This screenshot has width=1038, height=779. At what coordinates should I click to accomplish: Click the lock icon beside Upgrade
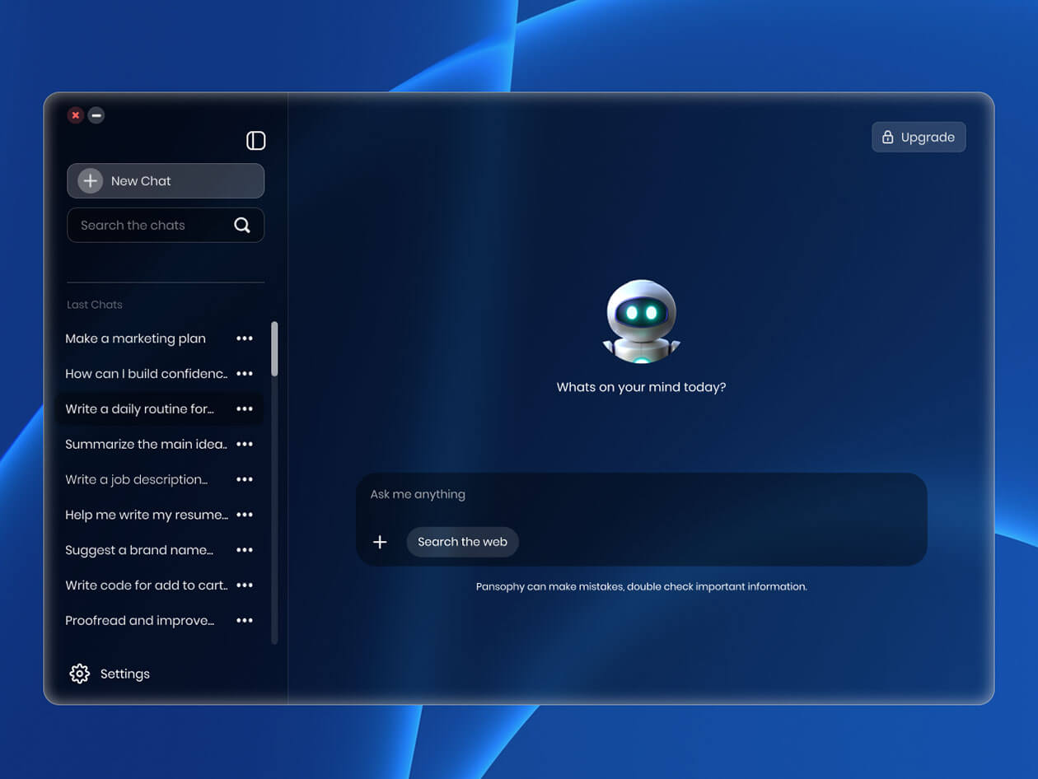(888, 137)
